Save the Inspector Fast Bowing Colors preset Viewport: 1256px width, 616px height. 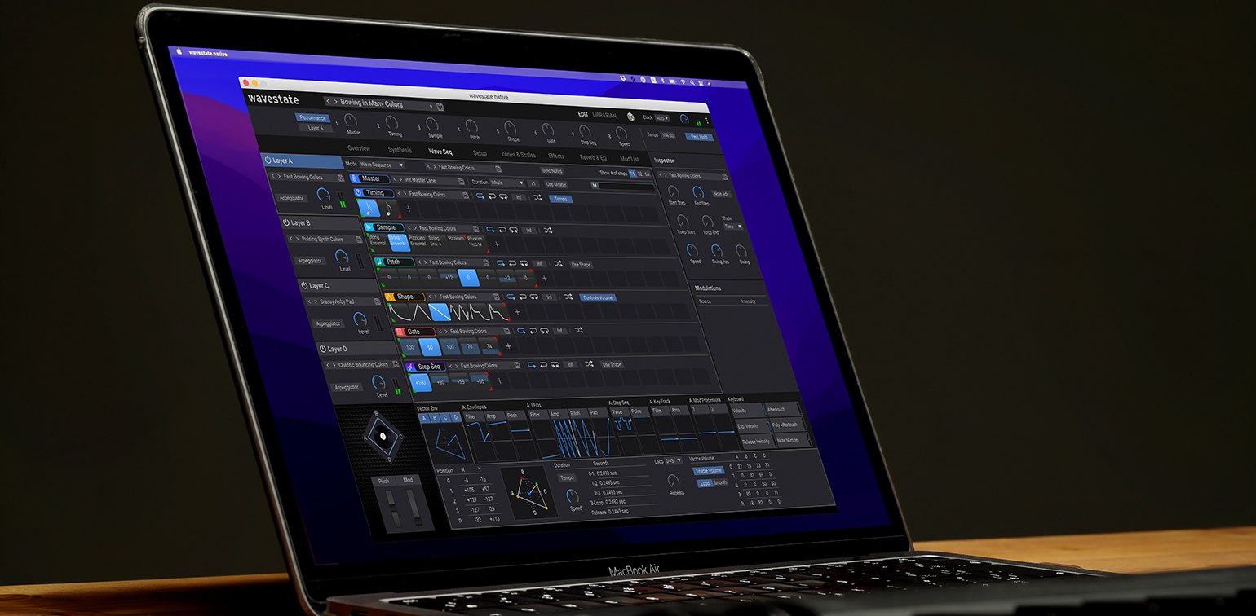tap(724, 176)
